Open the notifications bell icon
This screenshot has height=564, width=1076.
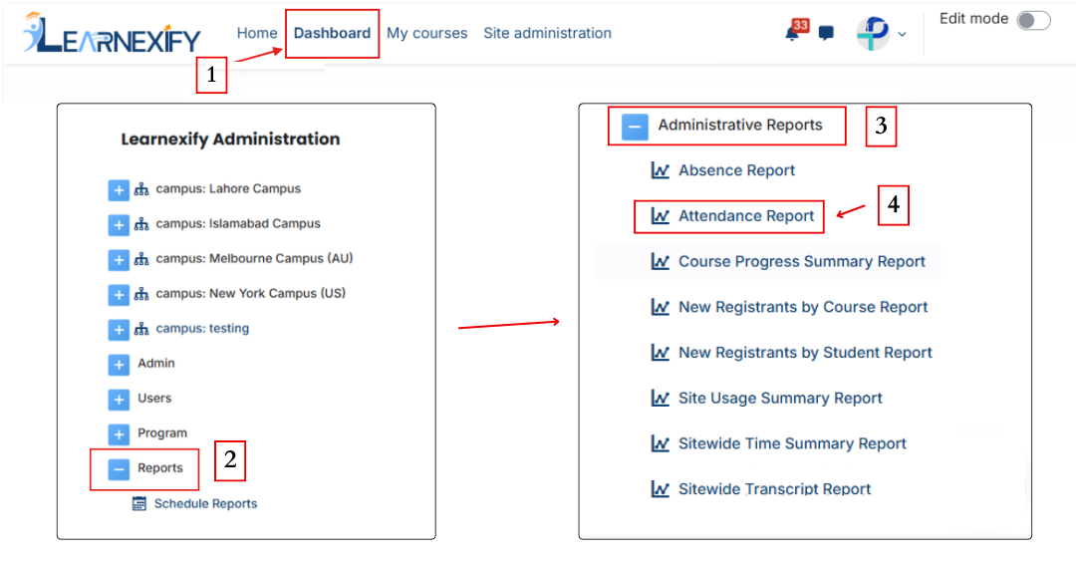pos(793,33)
